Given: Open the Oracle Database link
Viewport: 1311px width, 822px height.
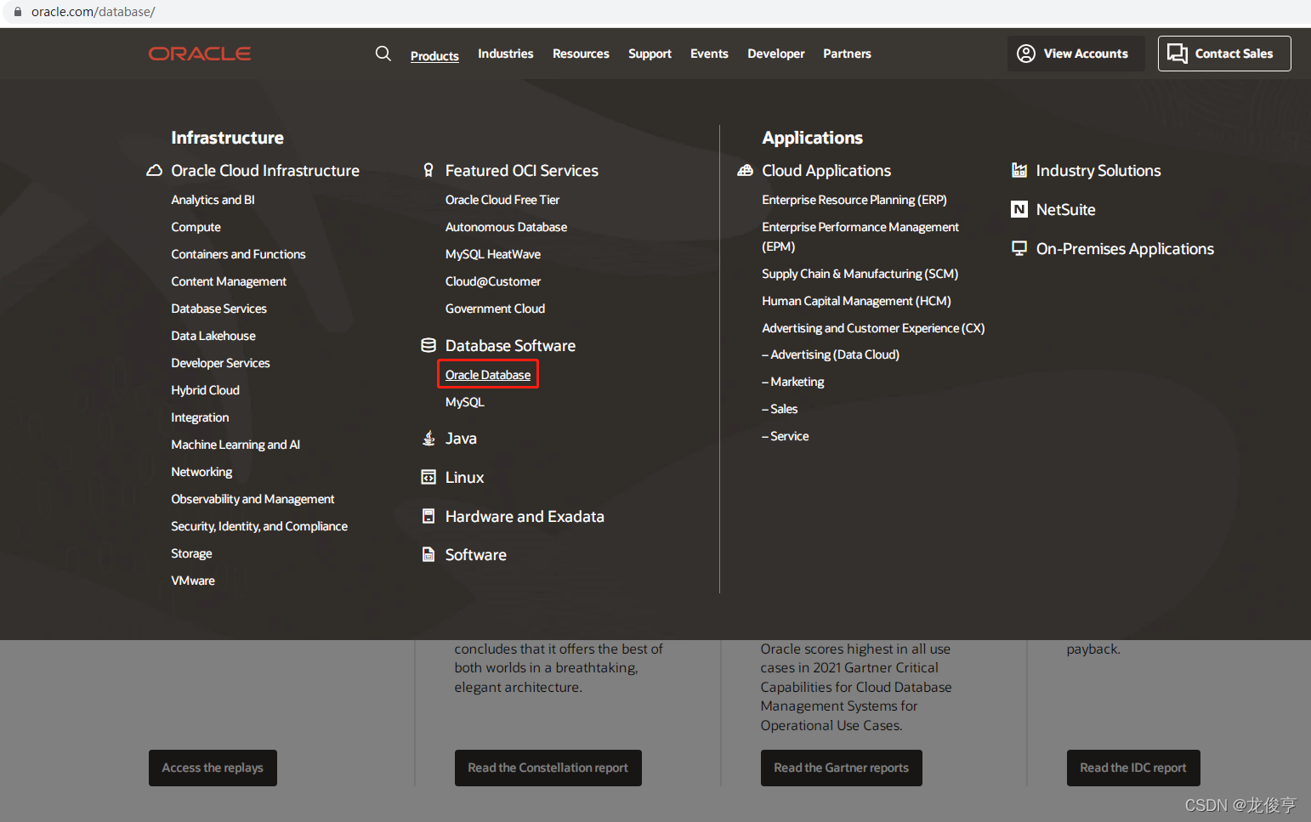Looking at the screenshot, I should pyautogui.click(x=488, y=375).
